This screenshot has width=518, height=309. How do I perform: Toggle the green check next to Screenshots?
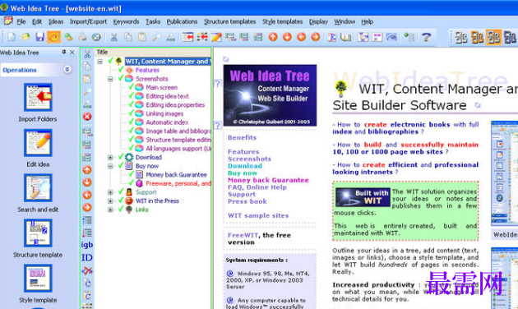(121, 78)
